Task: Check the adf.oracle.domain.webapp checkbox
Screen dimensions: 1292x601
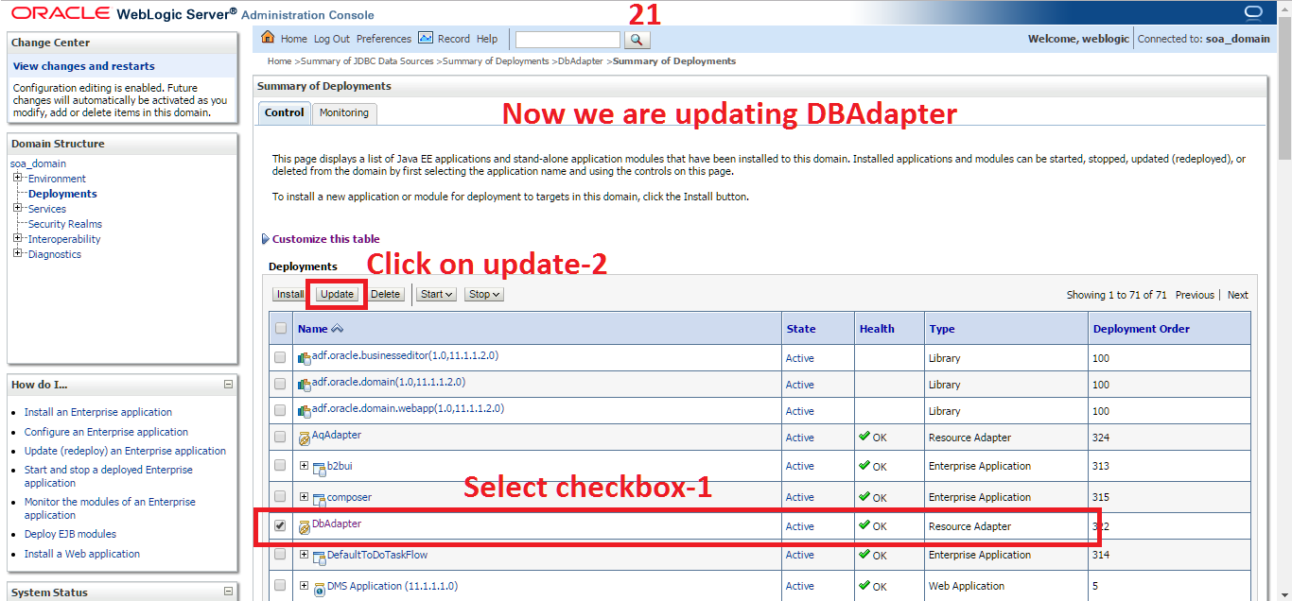Action: pos(280,410)
